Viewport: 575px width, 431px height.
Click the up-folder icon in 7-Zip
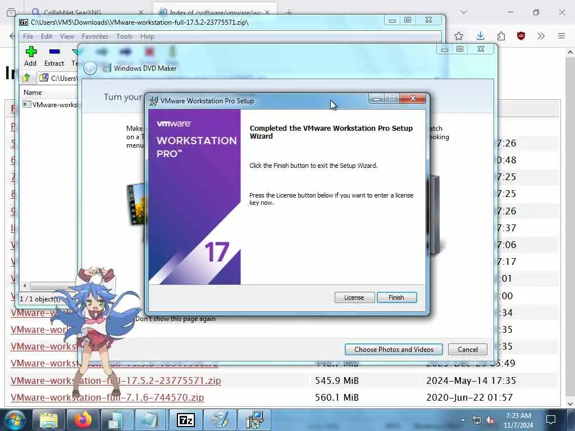coord(26,77)
